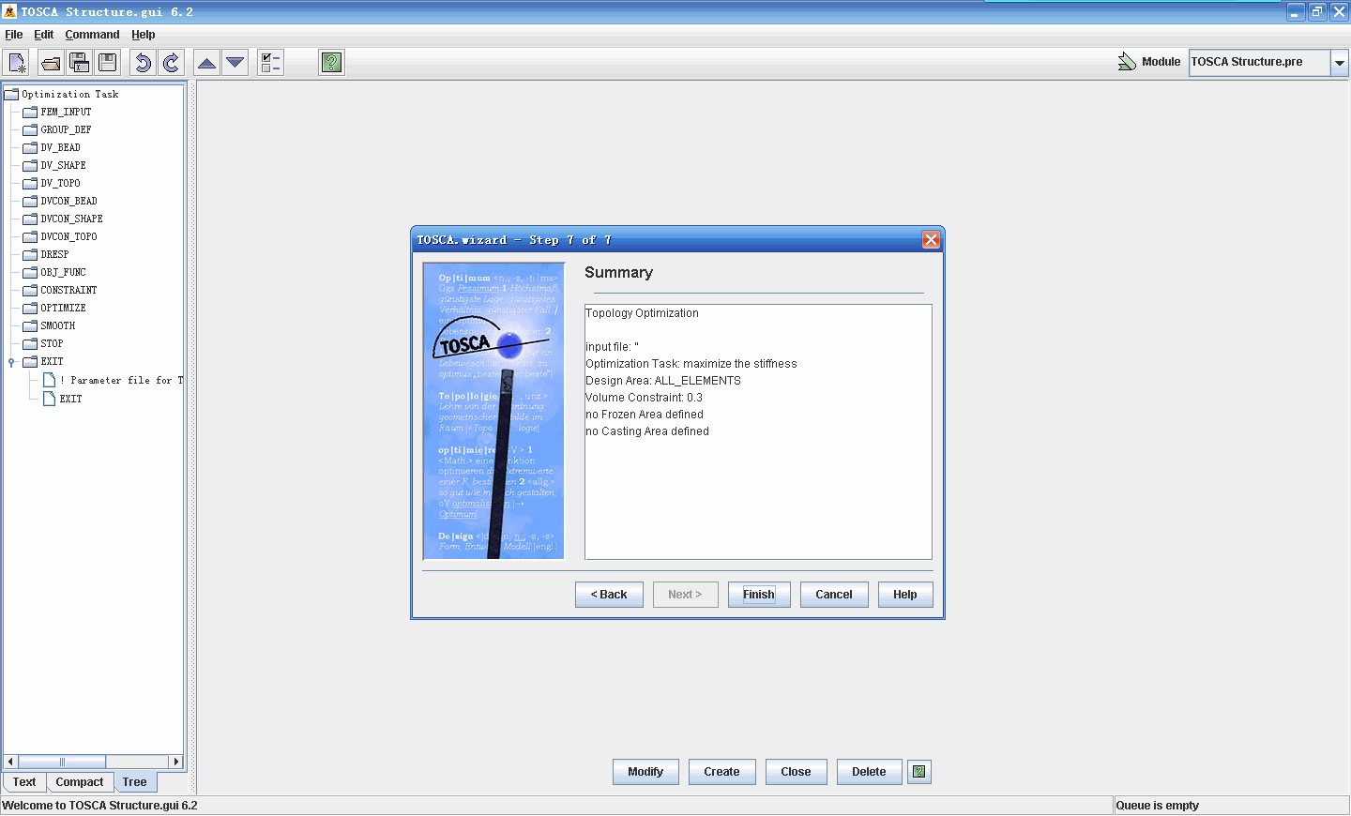Select FEM_INPUT folder in tree
1351x816 pixels.
tap(57, 112)
